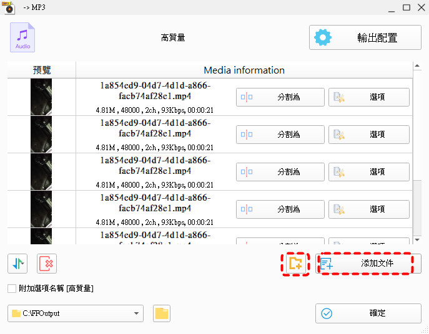Maximize the MP3 window
This screenshot has height=334, width=429.
tap(407, 7)
